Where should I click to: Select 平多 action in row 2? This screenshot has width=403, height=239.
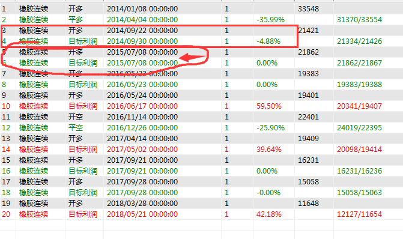tap(76, 20)
